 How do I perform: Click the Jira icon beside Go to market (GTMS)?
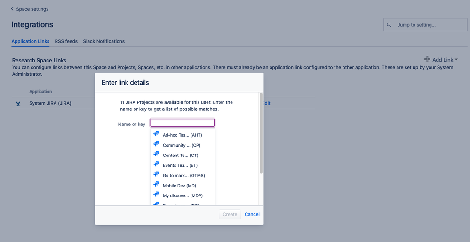(x=156, y=175)
